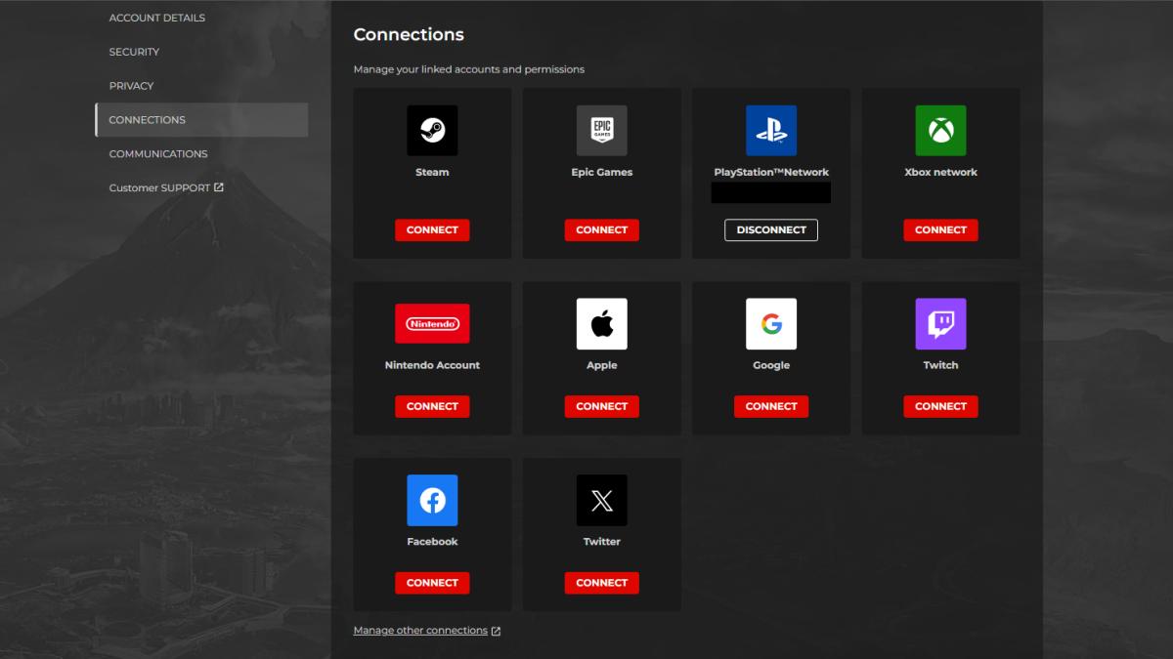
Task: Click the Xbox network label text
Action: pyautogui.click(x=940, y=172)
